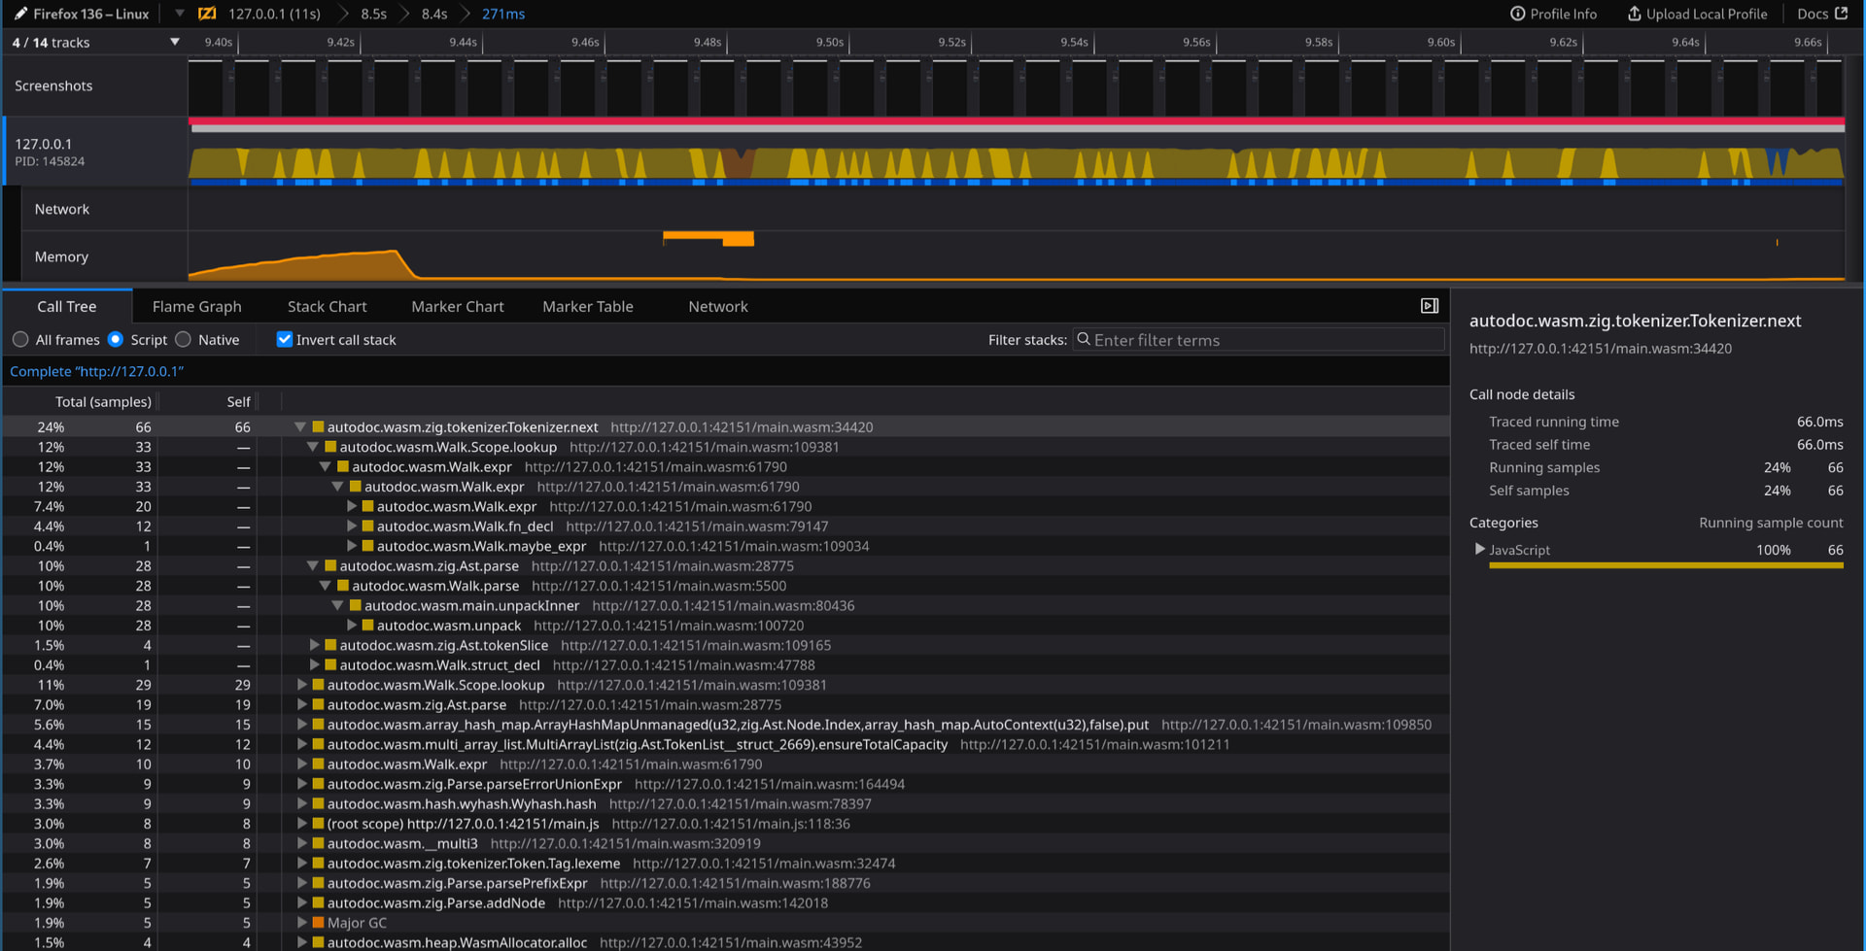Switch to the Flame Graph tab
Screen dimensions: 1866x951
pos(196,306)
